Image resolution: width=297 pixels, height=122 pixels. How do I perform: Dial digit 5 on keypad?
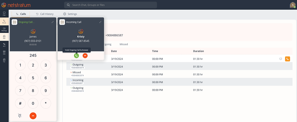pyautogui.click(x=33, y=78)
